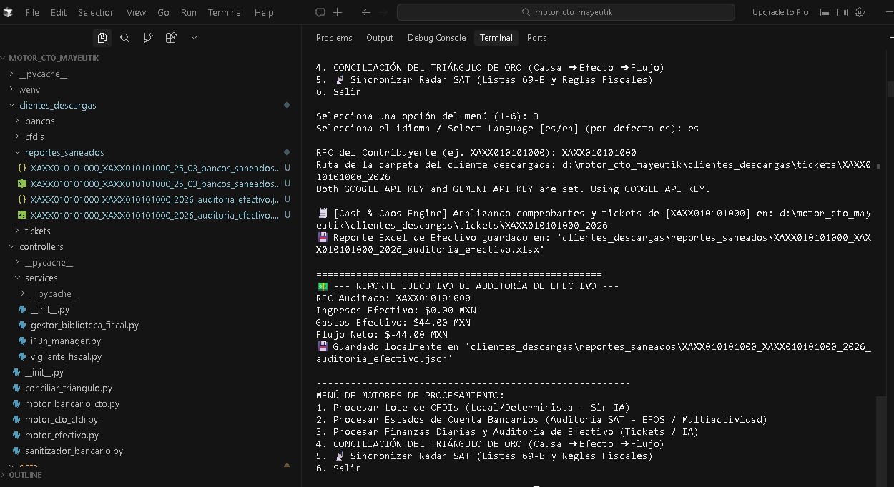The image size is (894, 487).
Task: Open the Selection menu
Action: click(x=97, y=12)
